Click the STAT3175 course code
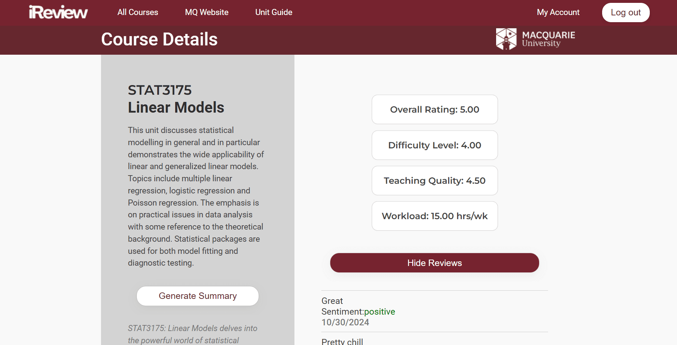This screenshot has height=345, width=677. [x=160, y=90]
